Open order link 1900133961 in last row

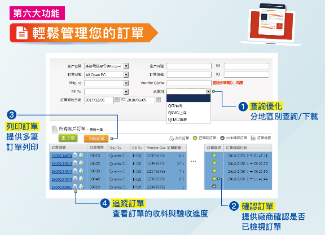tap(62, 187)
